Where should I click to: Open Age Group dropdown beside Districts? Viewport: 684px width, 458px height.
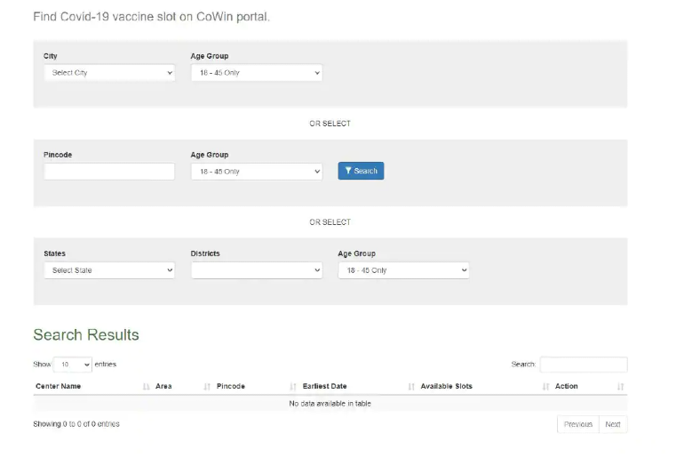click(x=403, y=270)
